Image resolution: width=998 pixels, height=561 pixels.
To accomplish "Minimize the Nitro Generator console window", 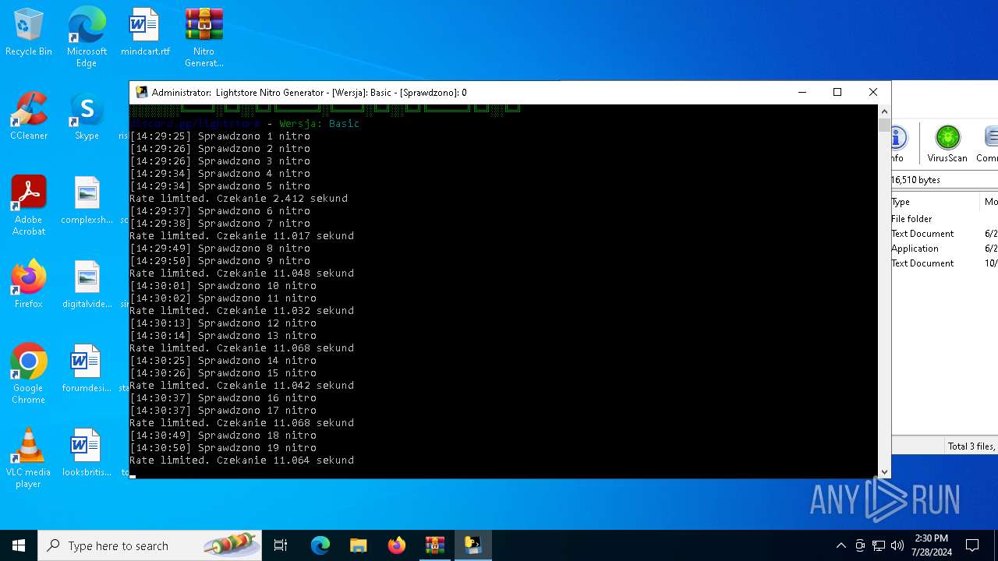I will pos(802,92).
